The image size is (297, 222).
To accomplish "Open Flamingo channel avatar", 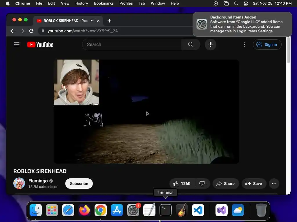I will [19, 183].
